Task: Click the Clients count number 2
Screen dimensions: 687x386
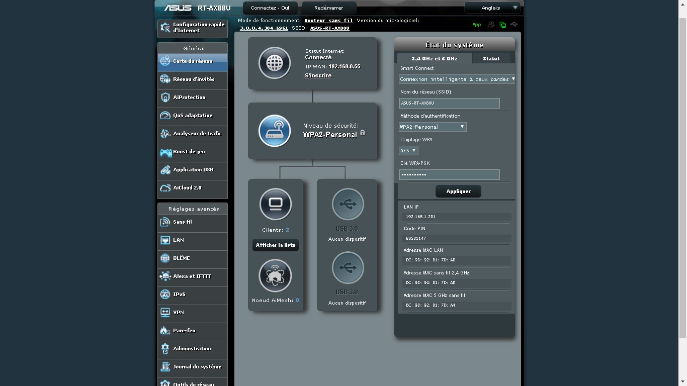Action: pos(287,230)
